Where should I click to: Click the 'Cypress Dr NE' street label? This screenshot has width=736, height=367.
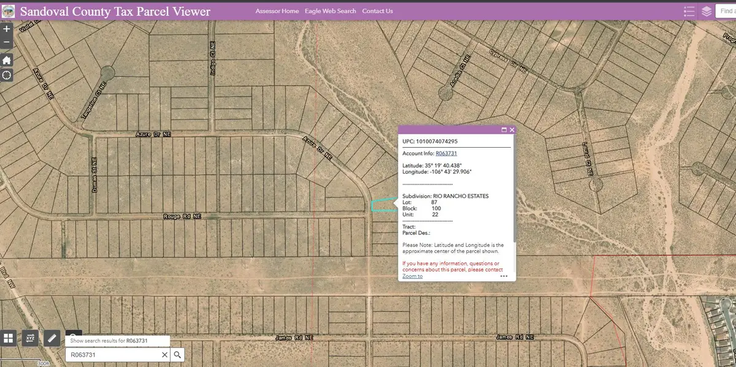(508, 62)
